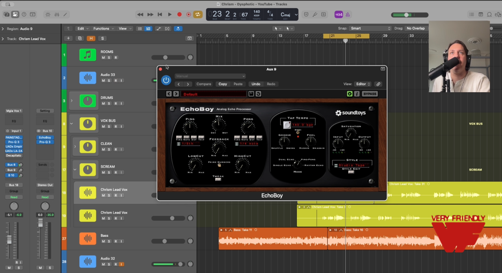Screen dimensions: 502x273
Task: Click EchoBoy info i icon
Action: pyautogui.click(x=357, y=94)
